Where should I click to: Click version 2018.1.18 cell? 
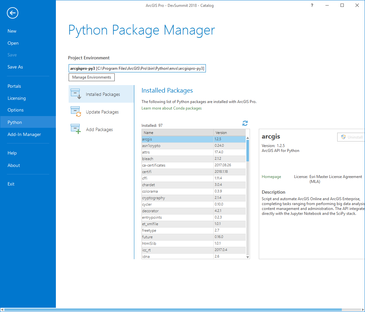pos(229,172)
